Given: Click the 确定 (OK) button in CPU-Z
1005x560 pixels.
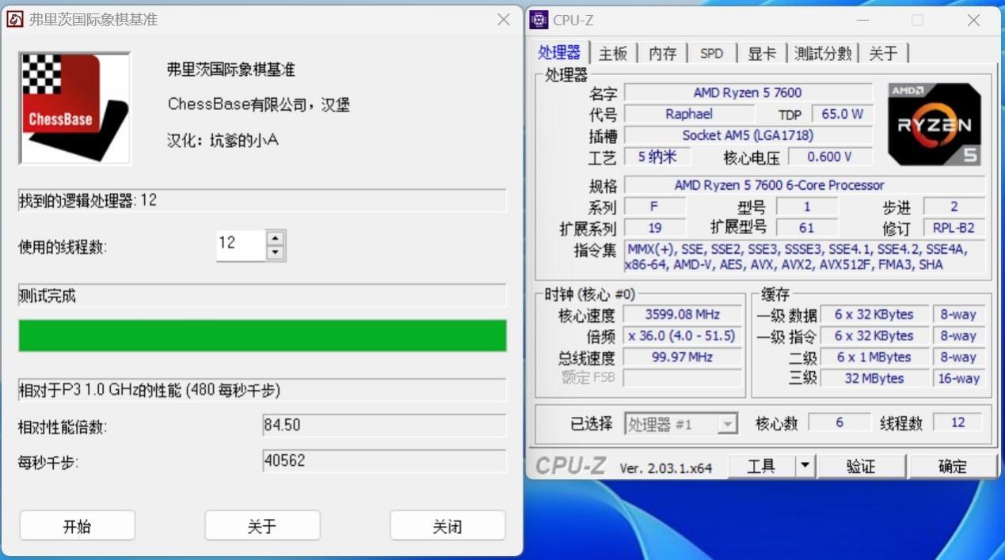Looking at the screenshot, I should click(x=953, y=466).
